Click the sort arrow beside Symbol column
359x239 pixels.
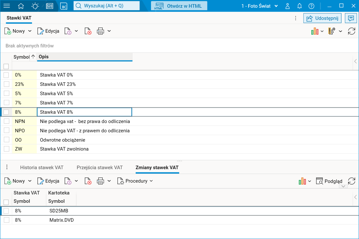point(33,57)
